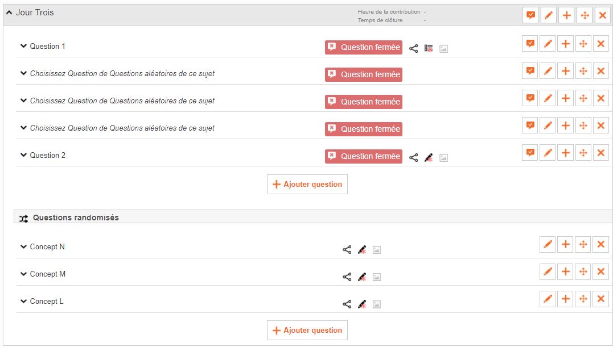This screenshot has height=347, width=613.
Task: Expand the Concept M row
Action: tap(23, 274)
